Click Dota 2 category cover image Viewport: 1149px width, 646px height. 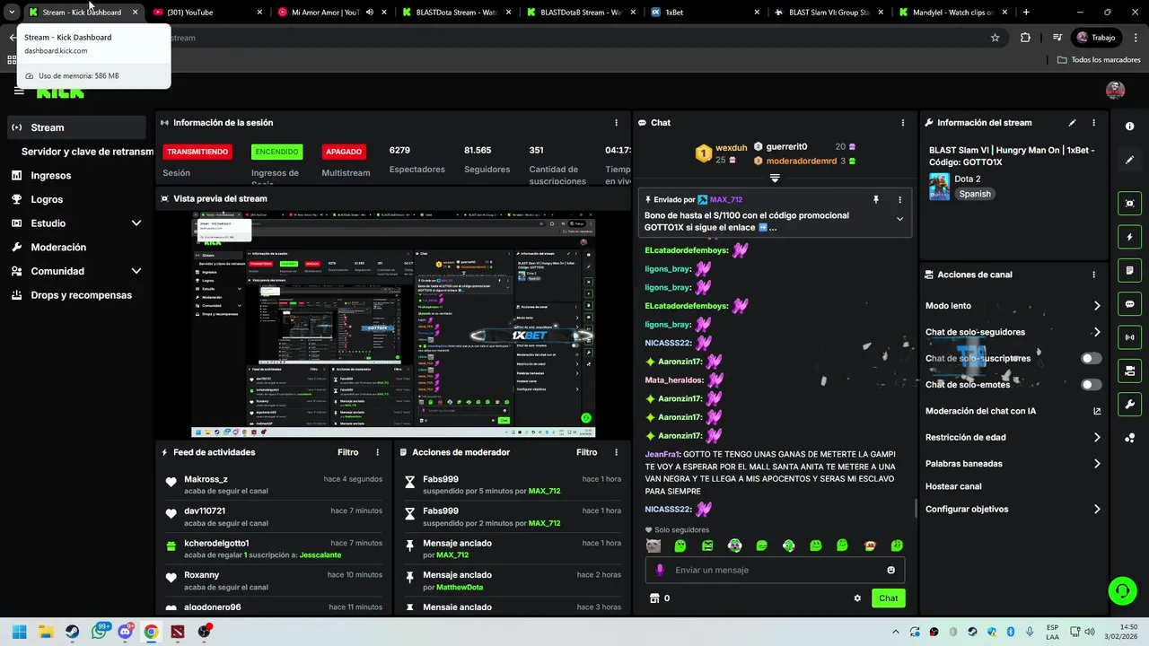(939, 187)
